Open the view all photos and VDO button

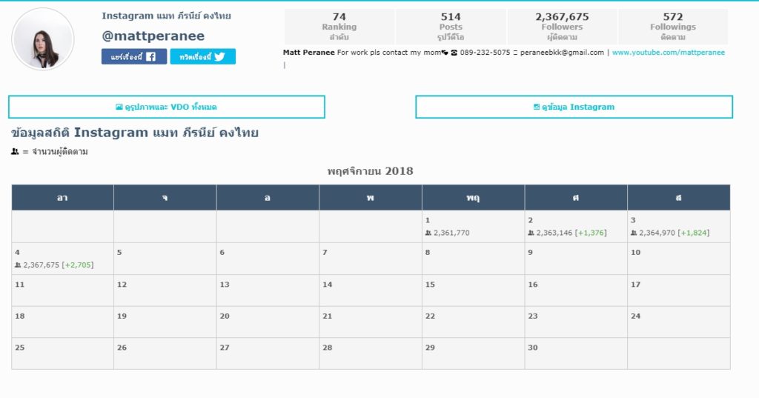click(x=167, y=107)
